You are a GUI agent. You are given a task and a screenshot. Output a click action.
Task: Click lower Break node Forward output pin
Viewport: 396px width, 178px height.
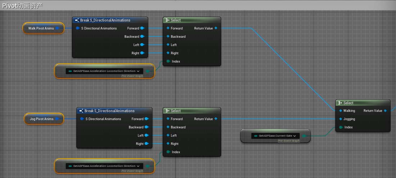click(x=146, y=119)
